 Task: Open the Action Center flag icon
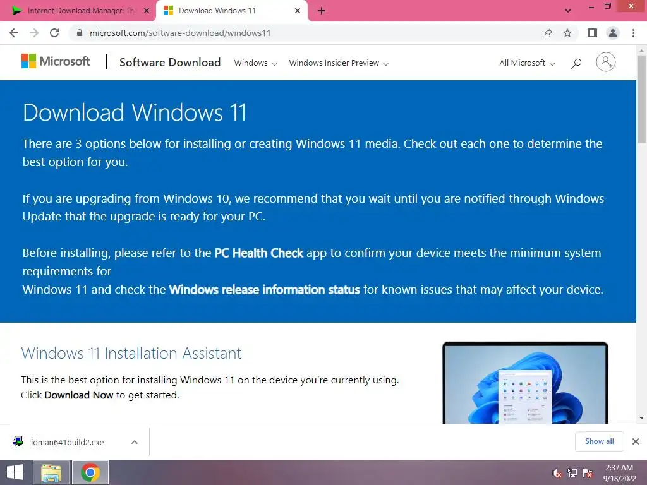(x=588, y=473)
